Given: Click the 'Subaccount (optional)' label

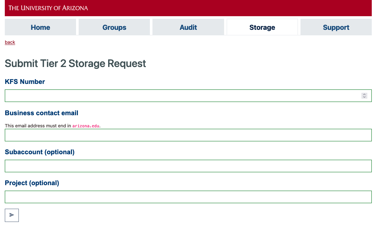Looking at the screenshot, I should click(x=40, y=152).
